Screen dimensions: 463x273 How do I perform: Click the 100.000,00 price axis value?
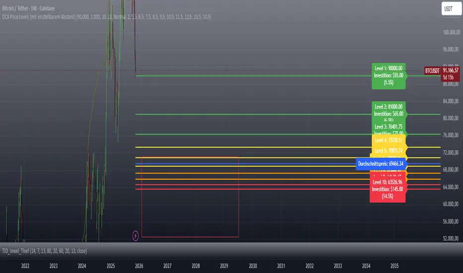(x=452, y=32)
